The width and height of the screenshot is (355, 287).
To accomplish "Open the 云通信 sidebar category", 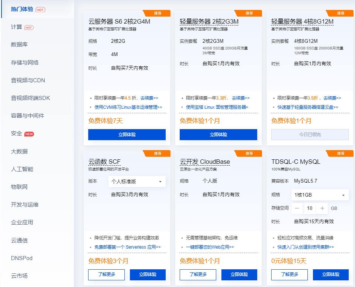I will [x=19, y=241].
